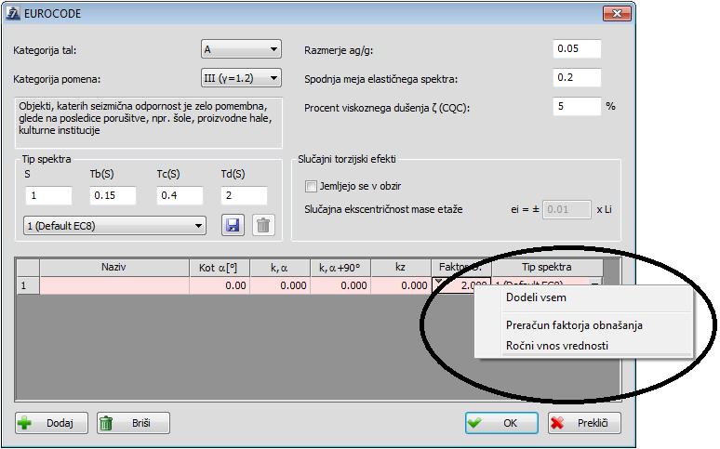Click the Procent viskoznega dušenja field
The width and height of the screenshot is (720, 449).
point(577,107)
